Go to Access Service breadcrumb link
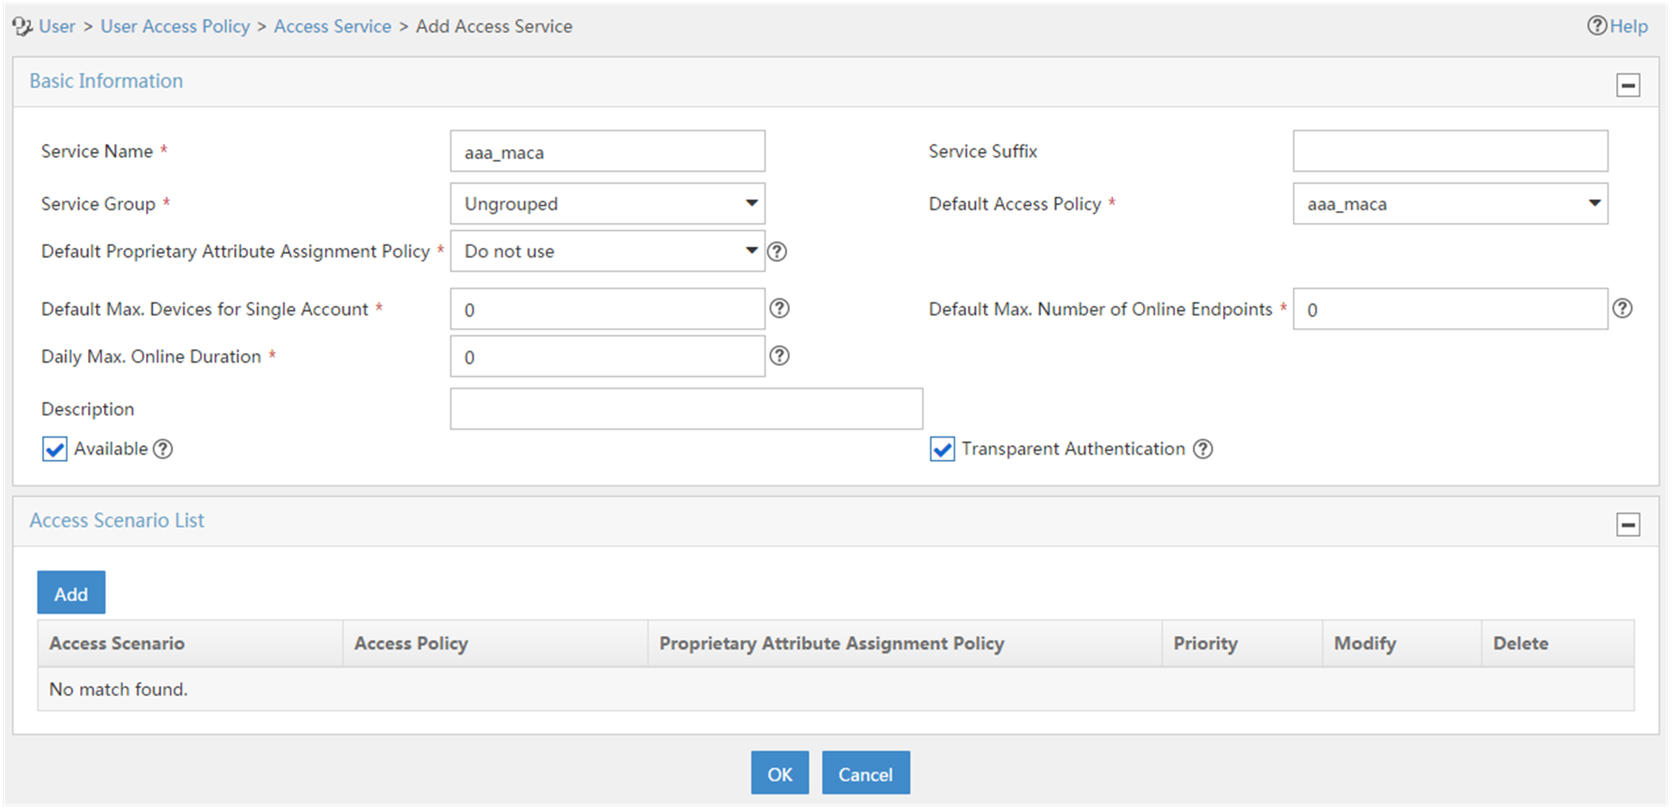 click(x=333, y=26)
